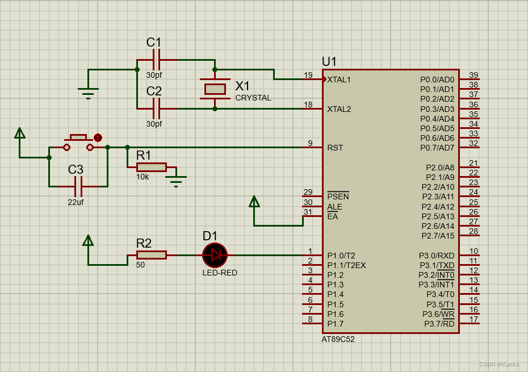Click the LED-RED value label
This screenshot has height=372, width=528.
pos(220,273)
